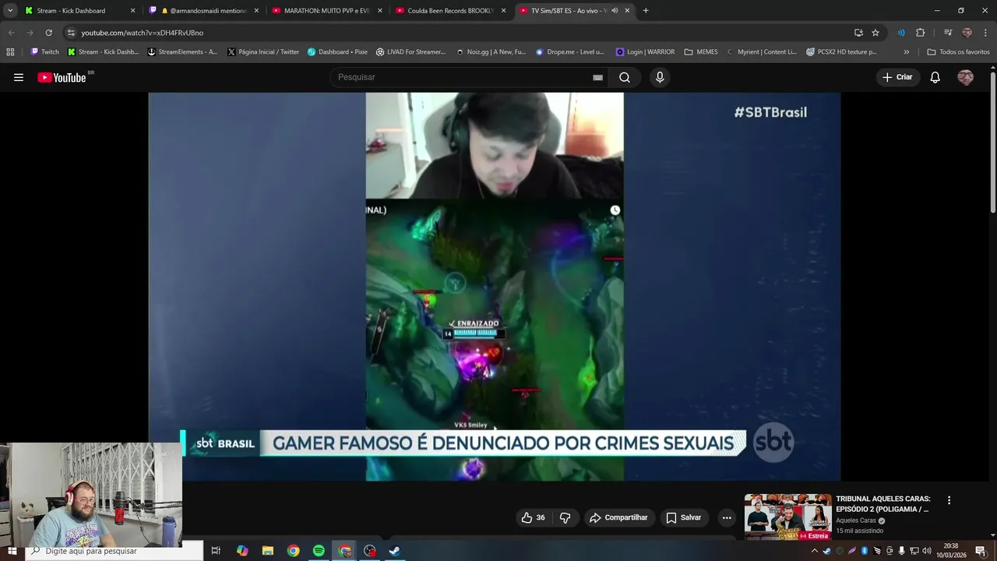The height and width of the screenshot is (561, 997).
Task: Open the LIVAD For Streamer bookmark
Action: (410, 52)
